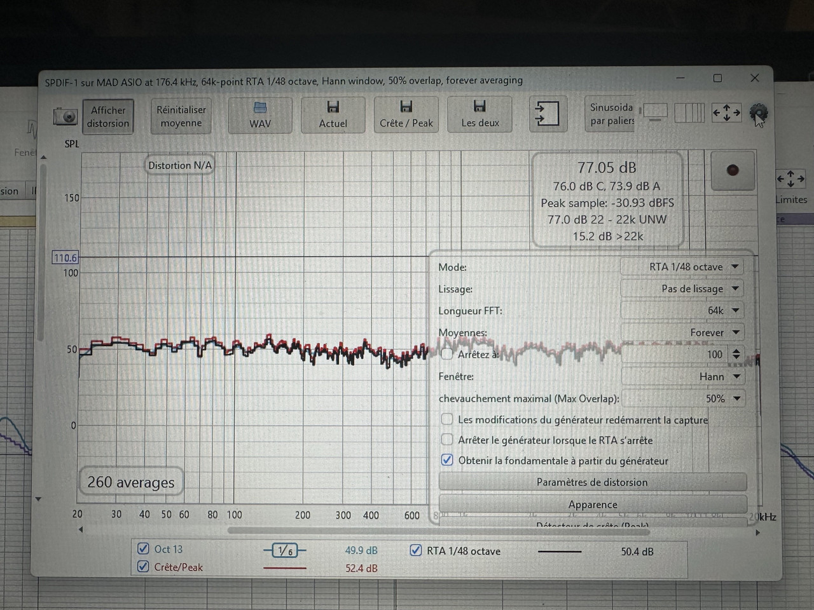The image size is (814, 610).
Task: Click the Oct 13 smoothing 1/6 indicator
Action: click(x=286, y=550)
